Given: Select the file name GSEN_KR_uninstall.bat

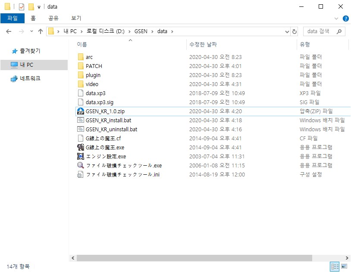Looking at the screenshot, I should (x=112, y=129).
